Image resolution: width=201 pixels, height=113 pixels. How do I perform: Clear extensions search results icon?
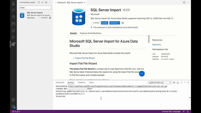(46, 3)
